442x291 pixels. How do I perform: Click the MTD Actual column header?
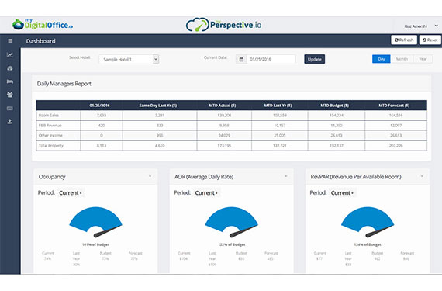[223, 106]
